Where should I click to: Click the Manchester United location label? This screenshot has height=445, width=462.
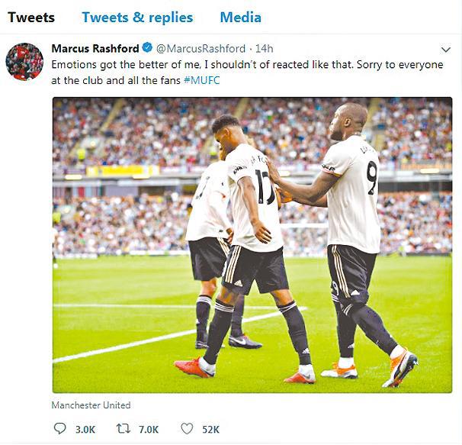tap(91, 405)
